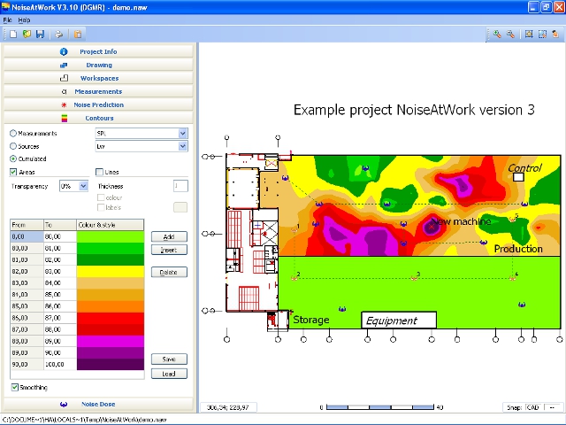Click the dark purple 90-100 colour swatch
The image size is (566, 425).
(110, 364)
